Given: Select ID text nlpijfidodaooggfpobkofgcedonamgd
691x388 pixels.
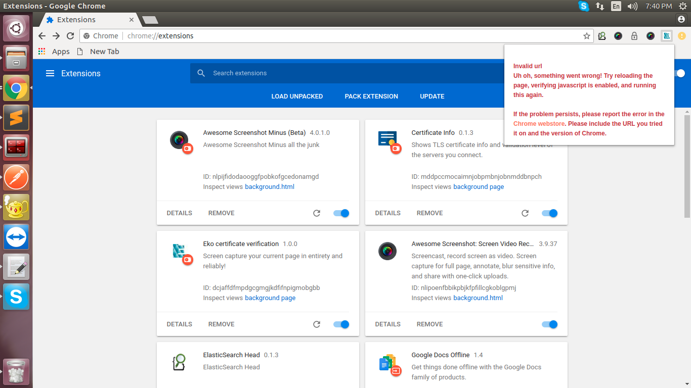Looking at the screenshot, I should [x=266, y=177].
